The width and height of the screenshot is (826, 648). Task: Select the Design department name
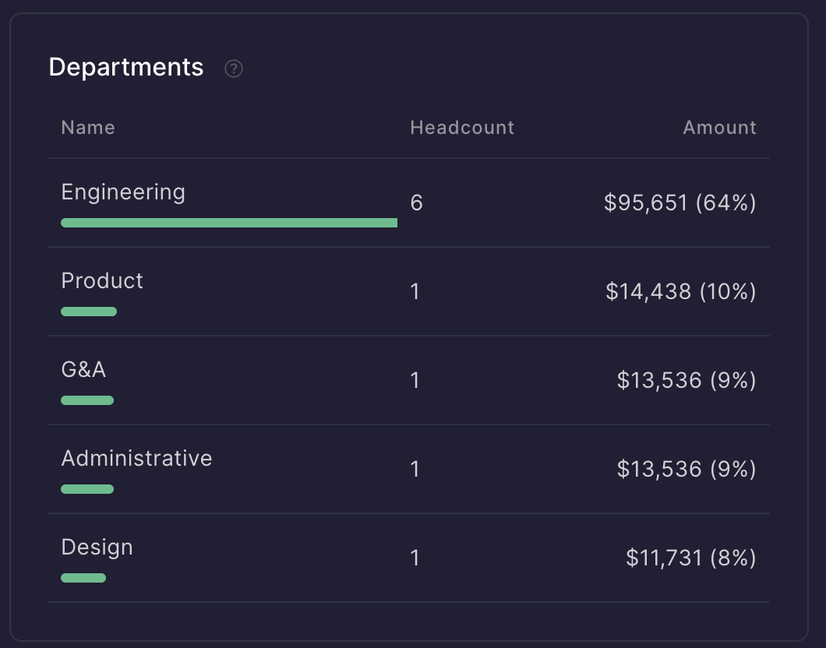pos(97,548)
